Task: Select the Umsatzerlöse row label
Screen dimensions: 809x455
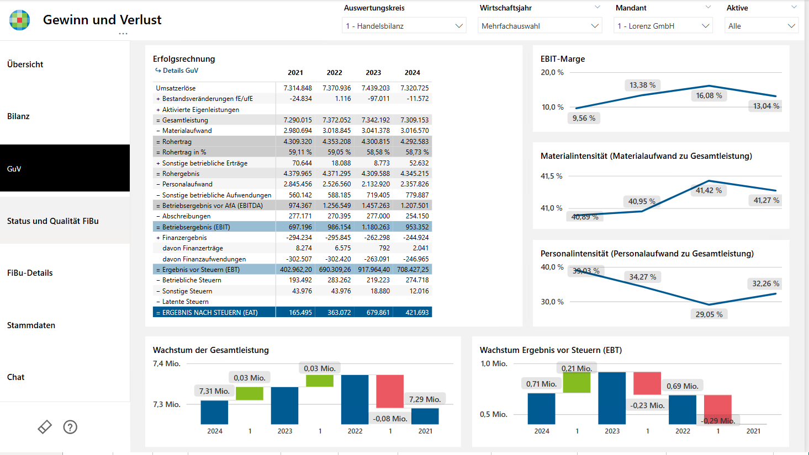Action: click(176, 88)
